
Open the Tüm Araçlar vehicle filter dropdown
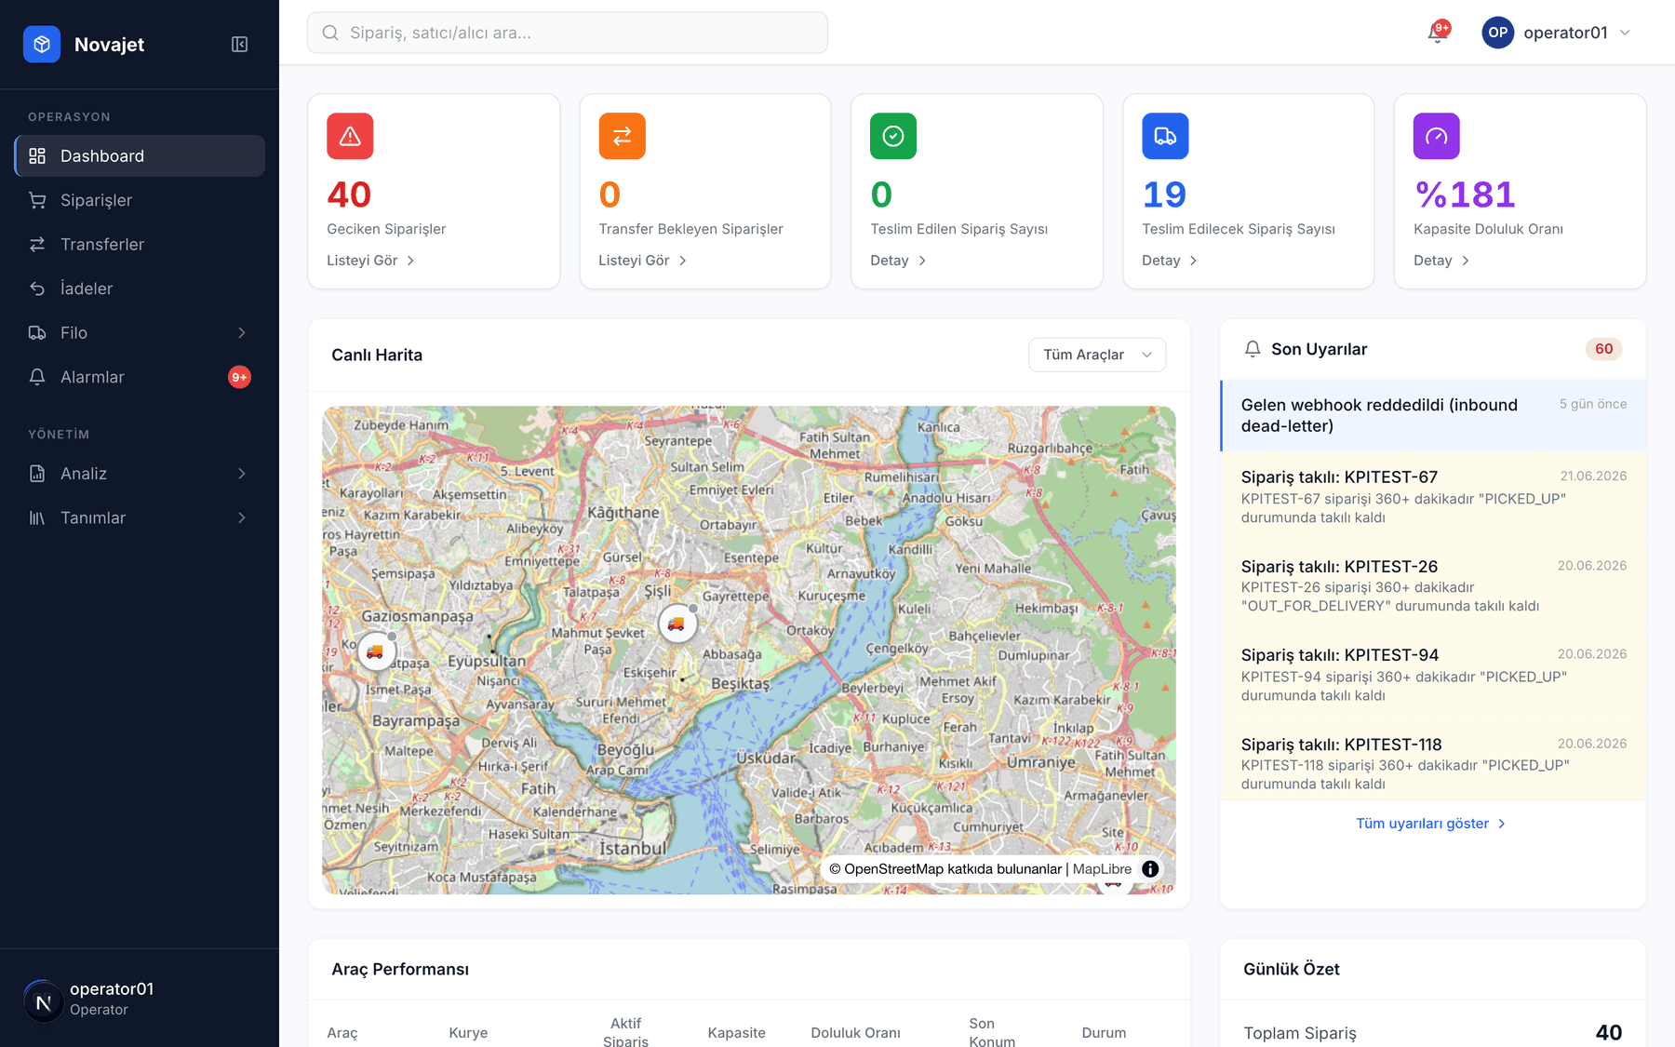tap(1097, 355)
